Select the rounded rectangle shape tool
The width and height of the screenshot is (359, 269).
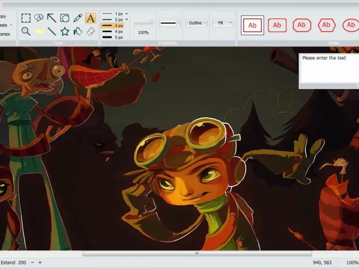[65, 18]
